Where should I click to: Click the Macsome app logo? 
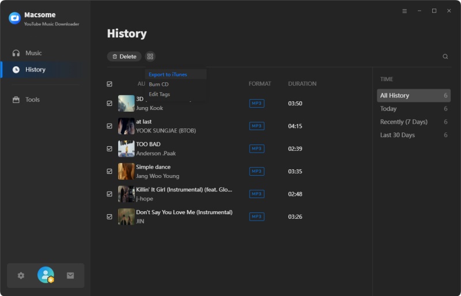point(15,18)
